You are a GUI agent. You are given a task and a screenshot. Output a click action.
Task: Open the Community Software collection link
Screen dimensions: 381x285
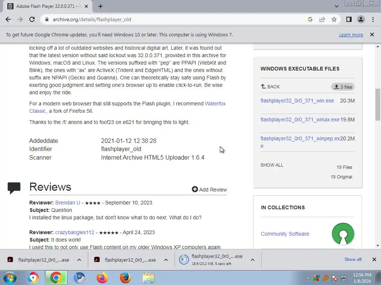pos(285,234)
